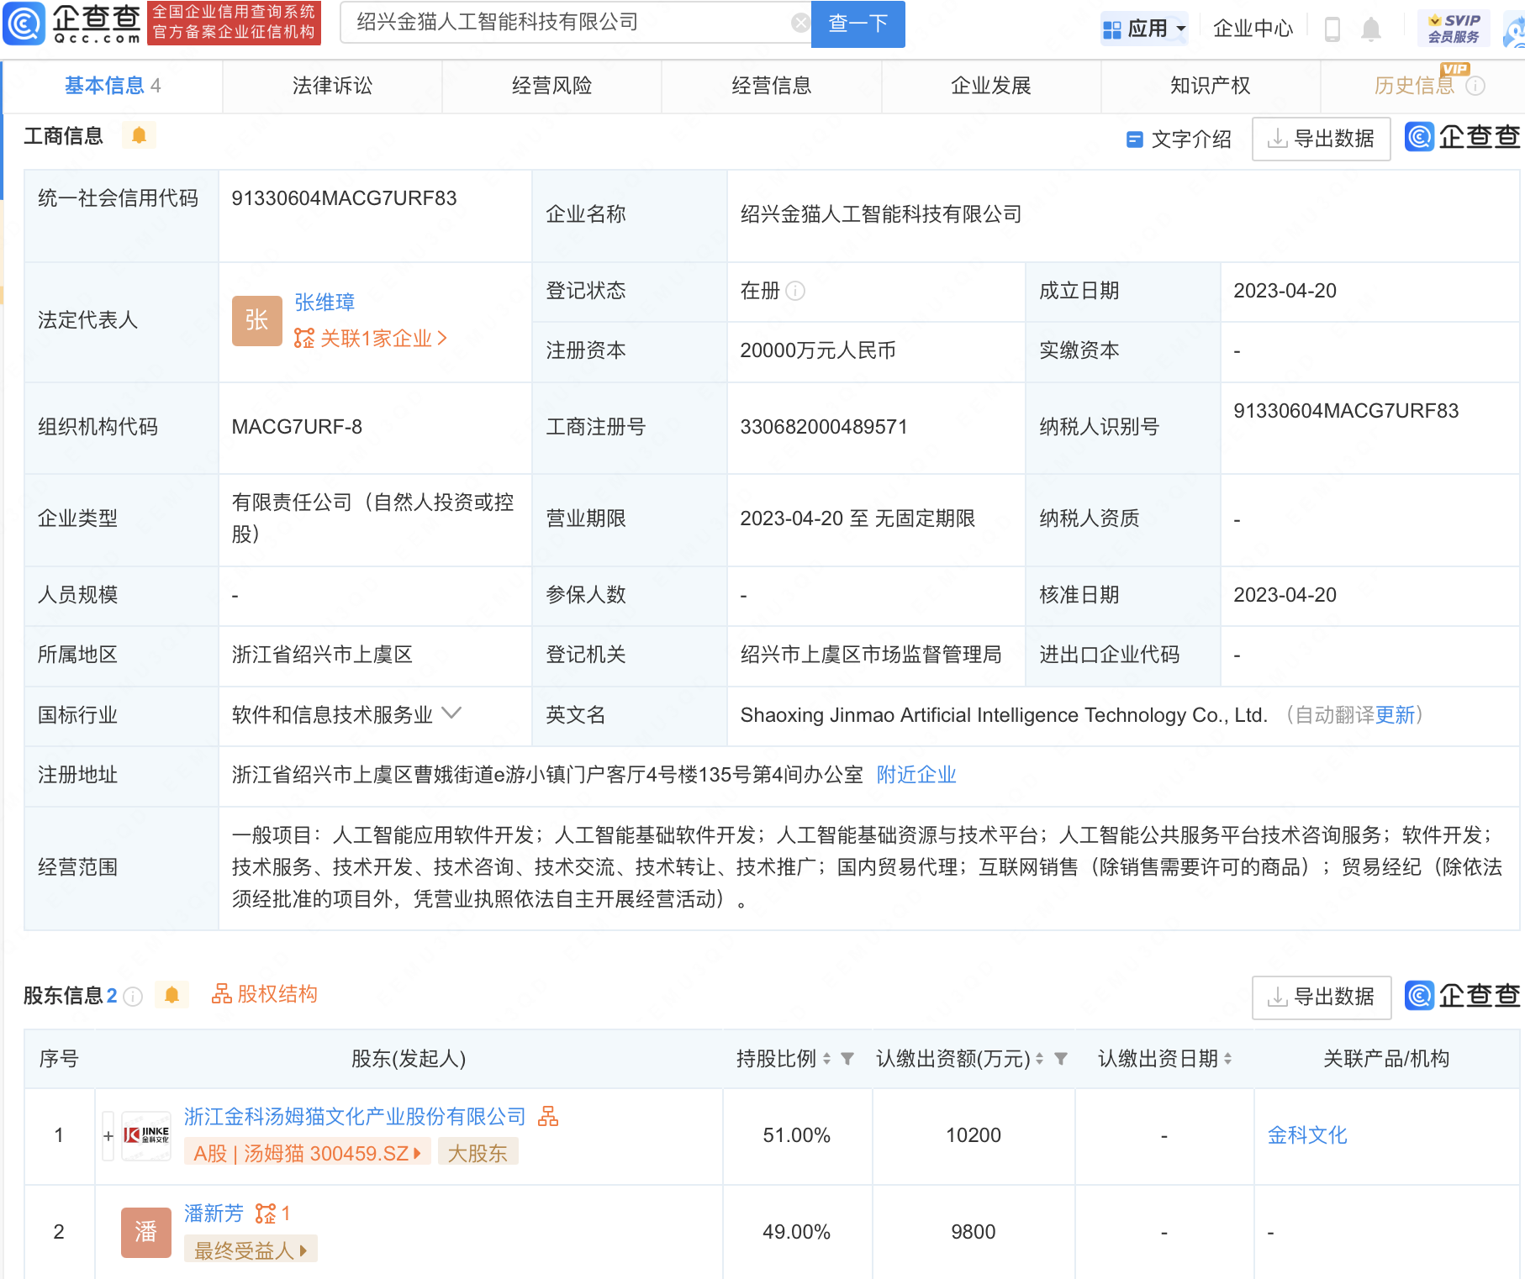Select 20000万元人民币 registered capital value
The height and width of the screenshot is (1279, 1525).
click(818, 350)
